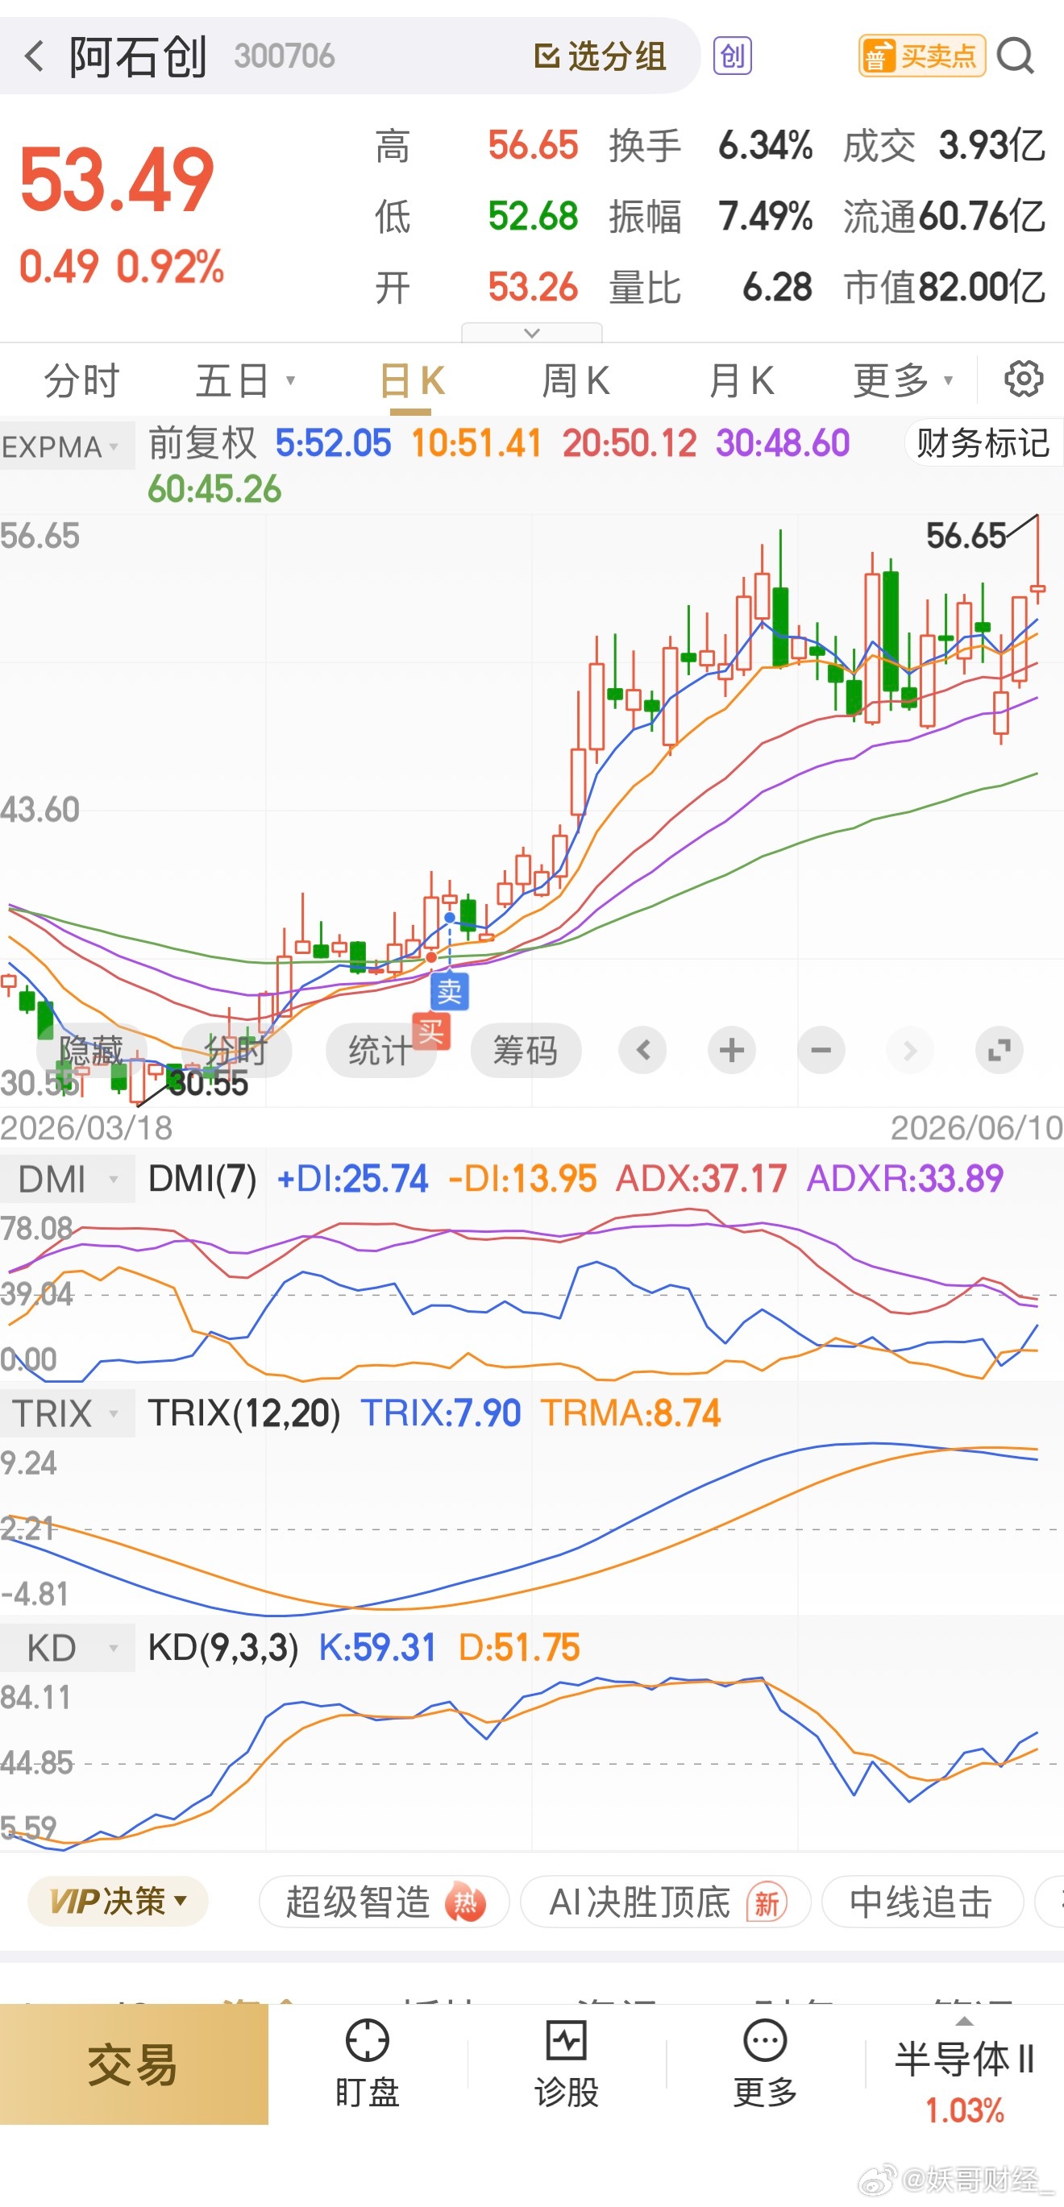This screenshot has height=2207, width=1064.
Task: Open the search magnifier icon
Action: click(x=1016, y=56)
